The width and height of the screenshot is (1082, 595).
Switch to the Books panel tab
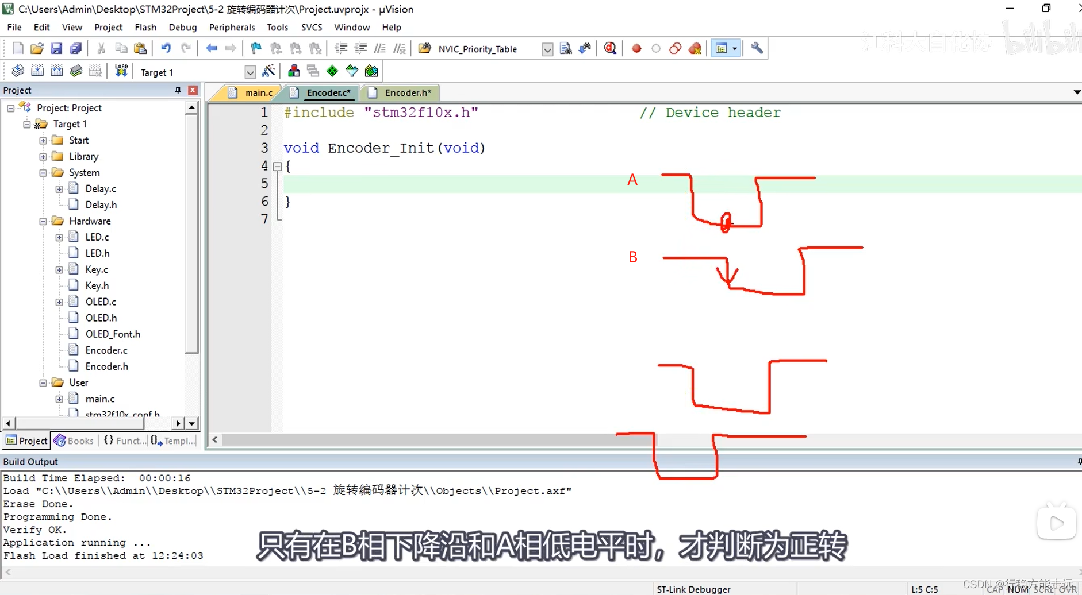tap(74, 441)
